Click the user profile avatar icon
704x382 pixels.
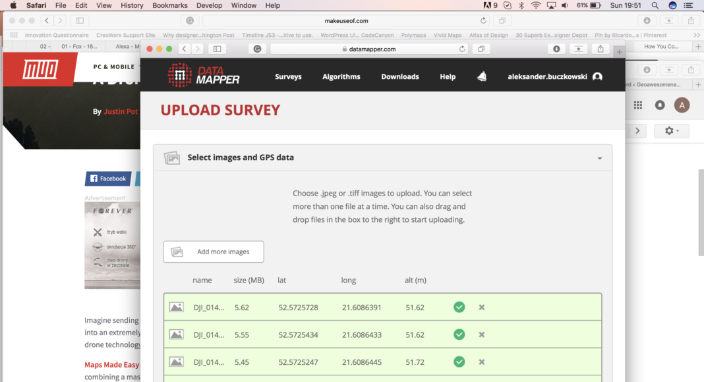[597, 76]
